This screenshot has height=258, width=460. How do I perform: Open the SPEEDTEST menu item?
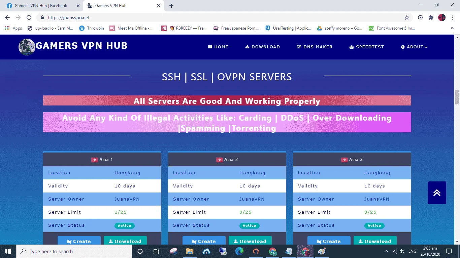coord(367,47)
